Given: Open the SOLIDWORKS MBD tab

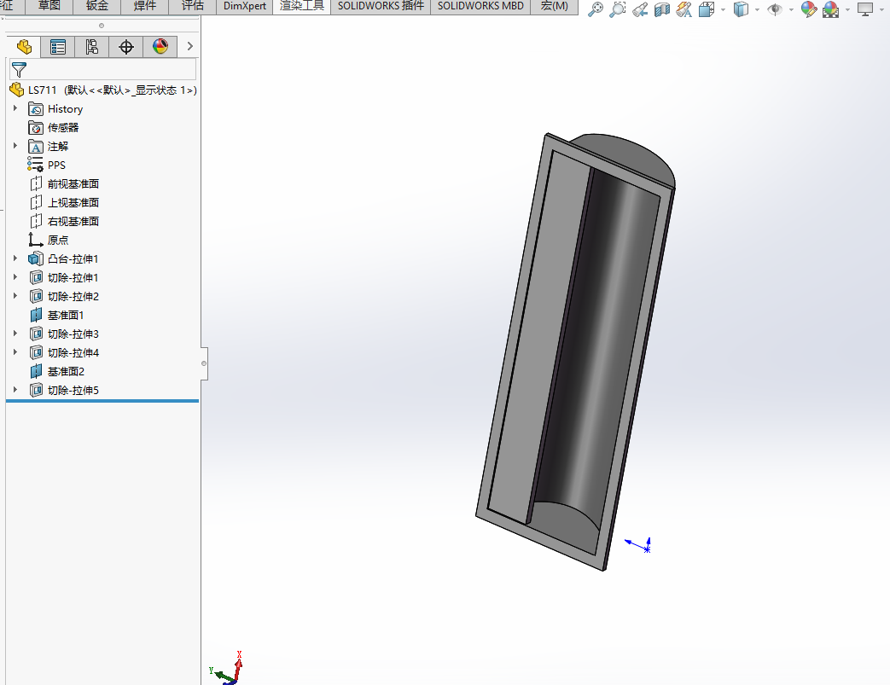Looking at the screenshot, I should tap(480, 6).
